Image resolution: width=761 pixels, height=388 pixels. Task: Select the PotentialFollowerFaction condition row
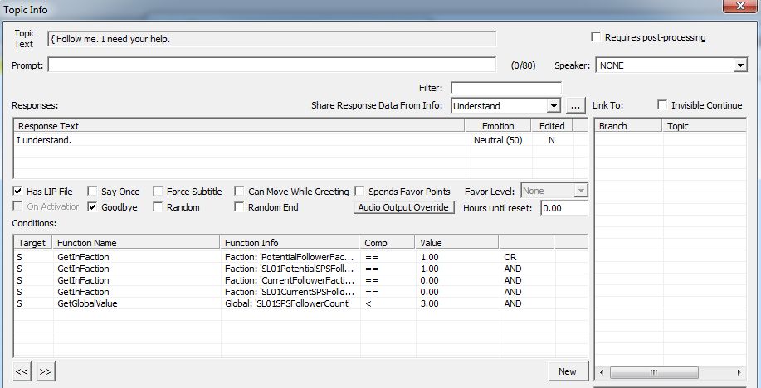(300, 257)
